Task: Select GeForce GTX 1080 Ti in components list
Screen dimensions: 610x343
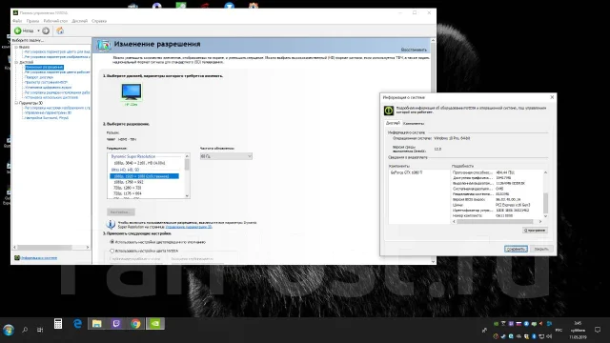Action: click(x=406, y=172)
